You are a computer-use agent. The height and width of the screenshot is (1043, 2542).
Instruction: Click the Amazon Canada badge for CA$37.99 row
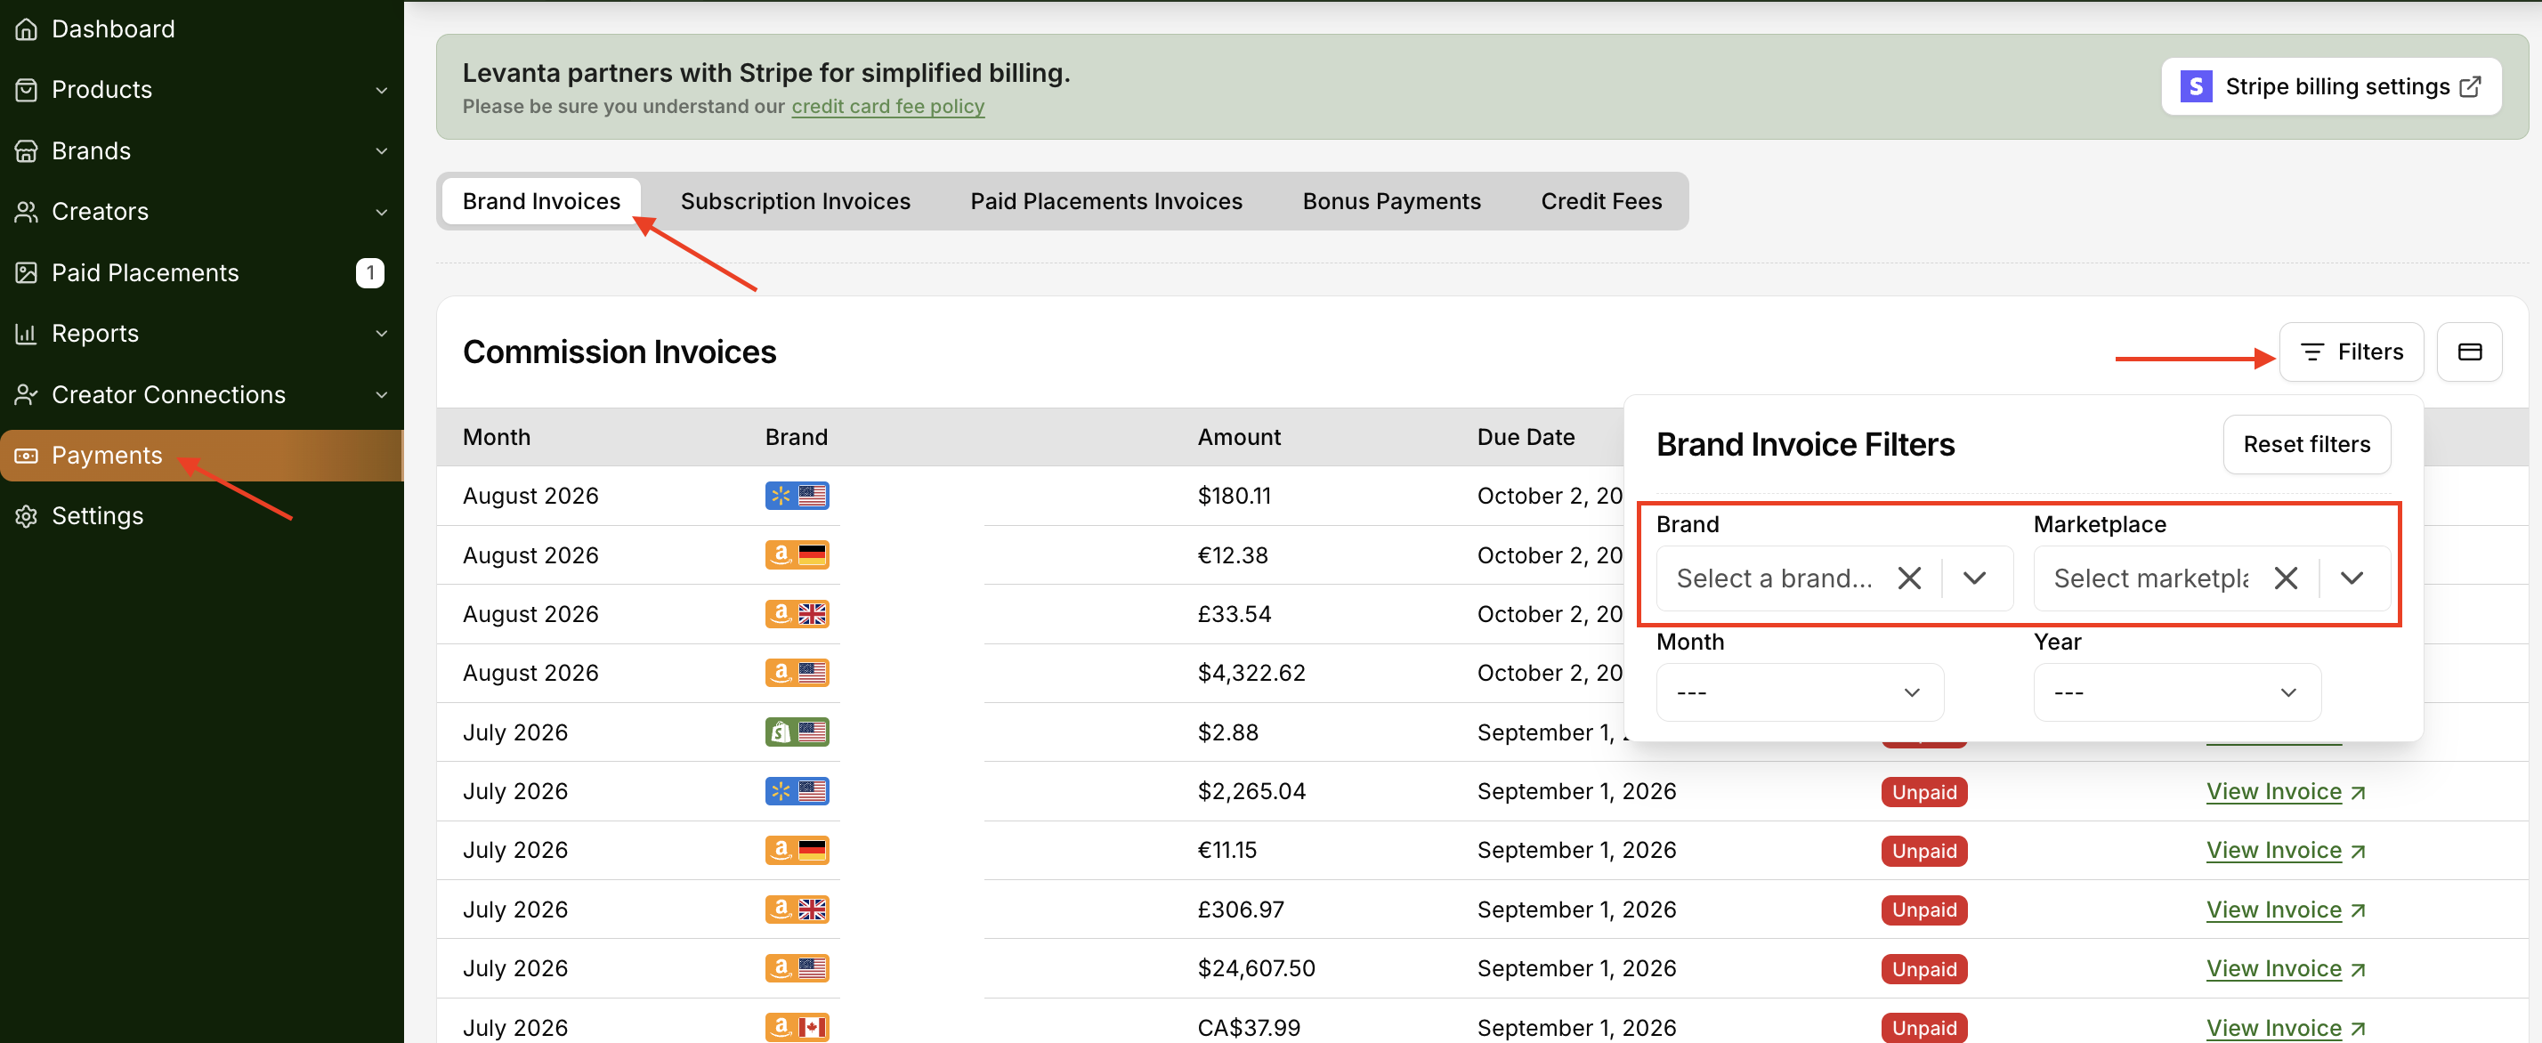click(797, 1027)
